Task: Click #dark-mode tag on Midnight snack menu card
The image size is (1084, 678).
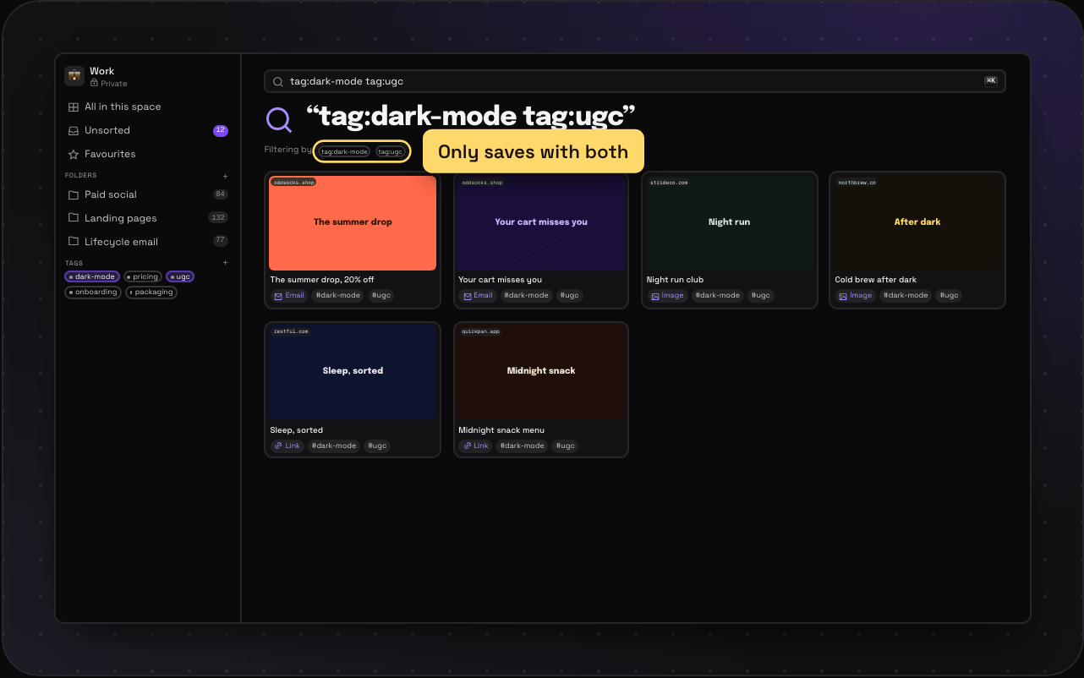Action: (x=523, y=446)
